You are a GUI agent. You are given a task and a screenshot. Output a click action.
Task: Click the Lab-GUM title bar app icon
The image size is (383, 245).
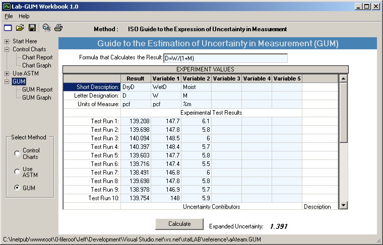[x=7, y=7]
